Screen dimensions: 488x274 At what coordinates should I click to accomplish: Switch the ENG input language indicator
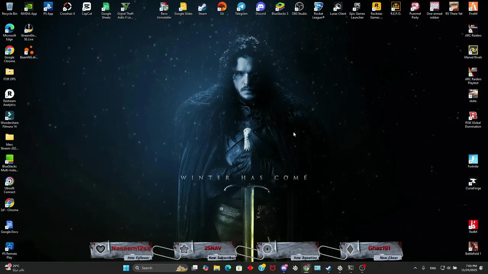[433, 268]
